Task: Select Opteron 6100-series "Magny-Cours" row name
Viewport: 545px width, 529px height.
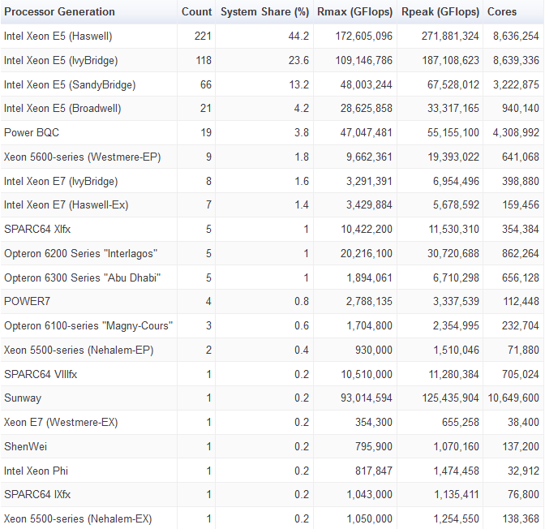Action: [x=88, y=325]
